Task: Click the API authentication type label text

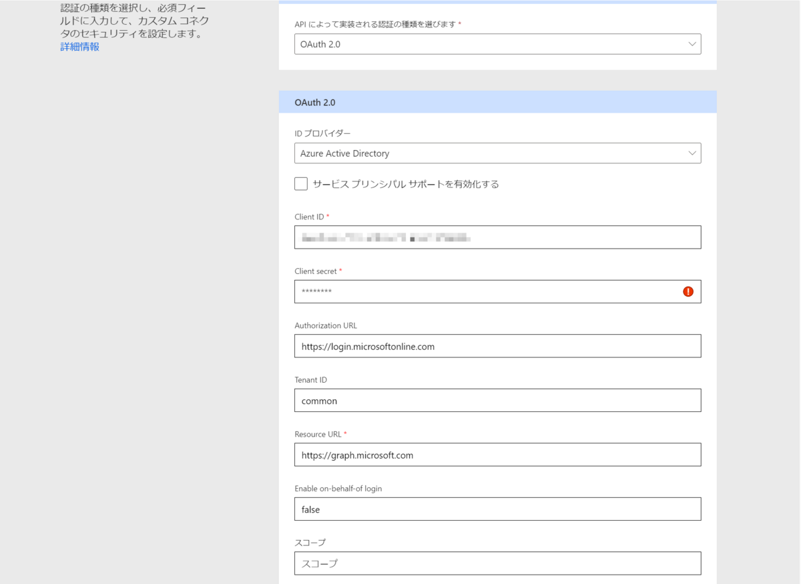Action: point(375,24)
